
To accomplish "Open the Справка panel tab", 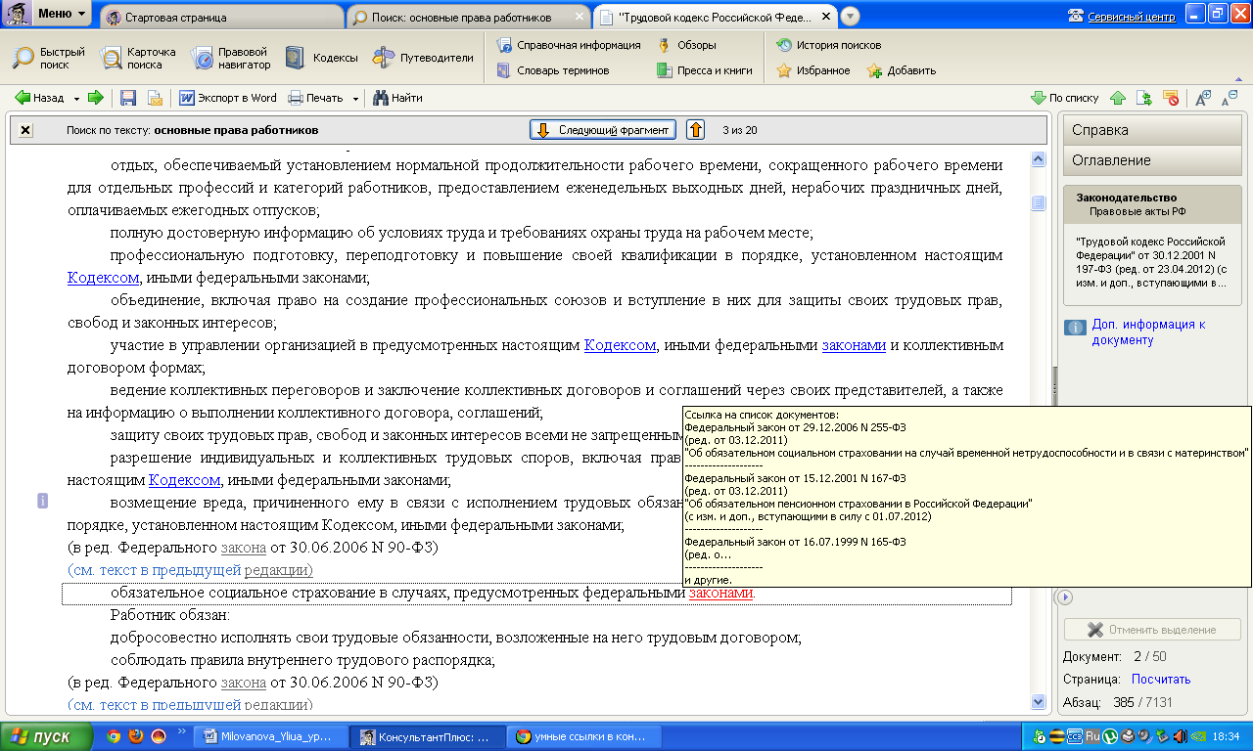I will (1151, 130).
